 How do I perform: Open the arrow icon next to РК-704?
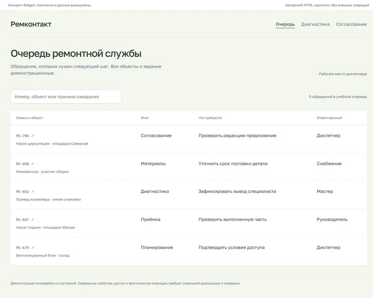tap(33, 136)
